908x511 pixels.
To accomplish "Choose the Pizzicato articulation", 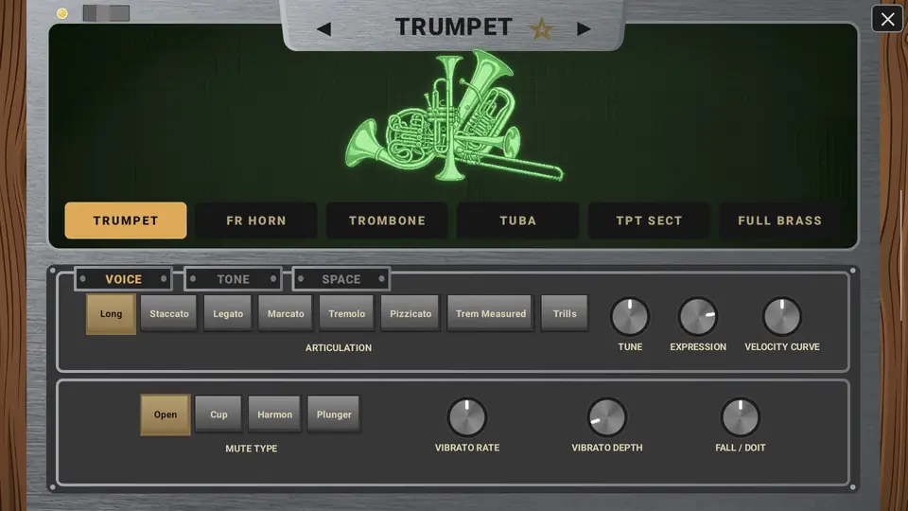I will tap(410, 313).
